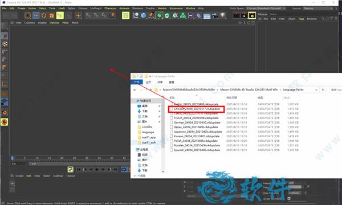Select German_24034 c4dupdate file

point(197,122)
